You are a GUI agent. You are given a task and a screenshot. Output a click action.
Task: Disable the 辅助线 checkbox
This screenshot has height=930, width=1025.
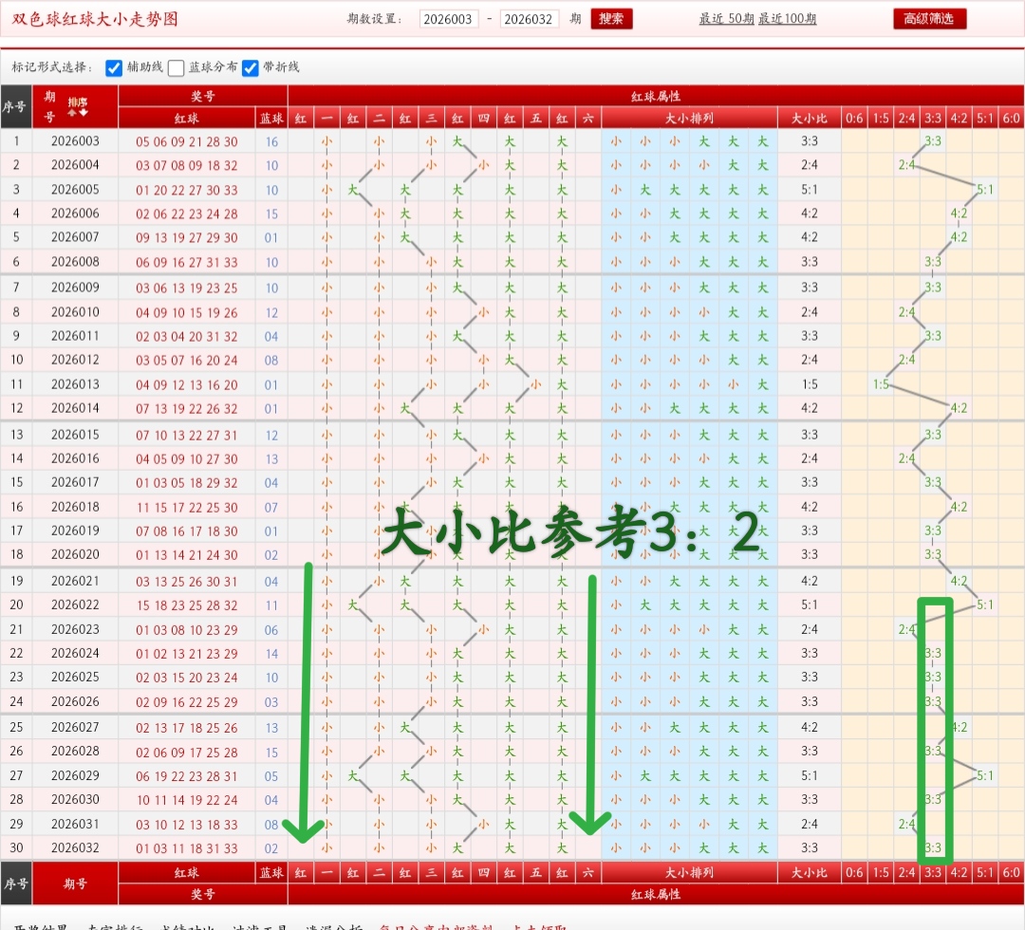point(114,67)
